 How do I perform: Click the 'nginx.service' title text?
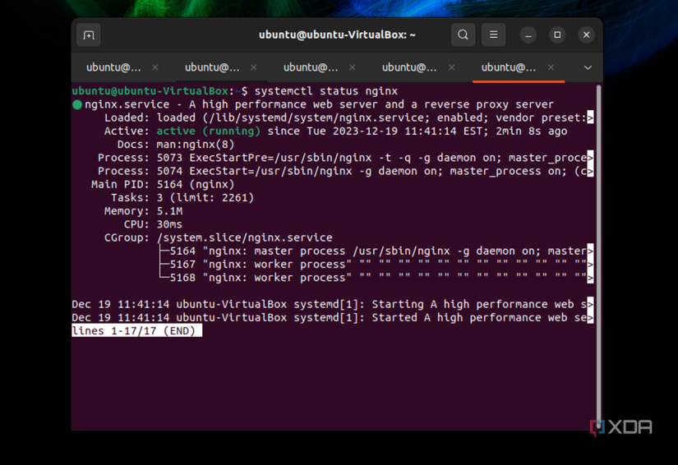pos(127,104)
